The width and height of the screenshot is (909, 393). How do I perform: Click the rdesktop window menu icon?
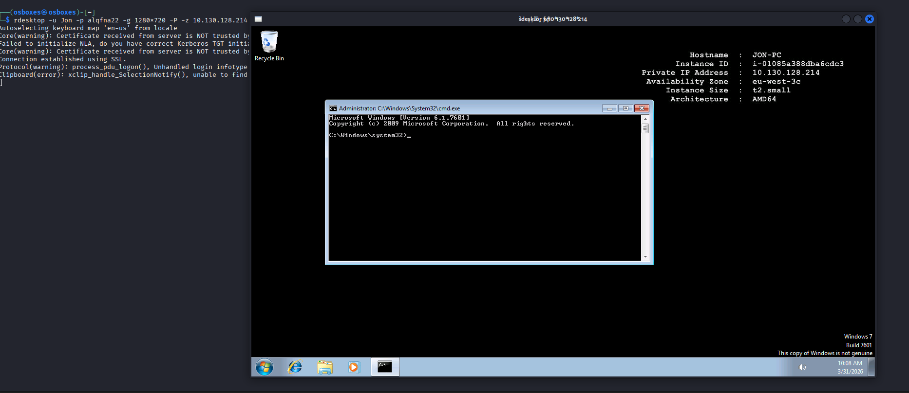258,19
